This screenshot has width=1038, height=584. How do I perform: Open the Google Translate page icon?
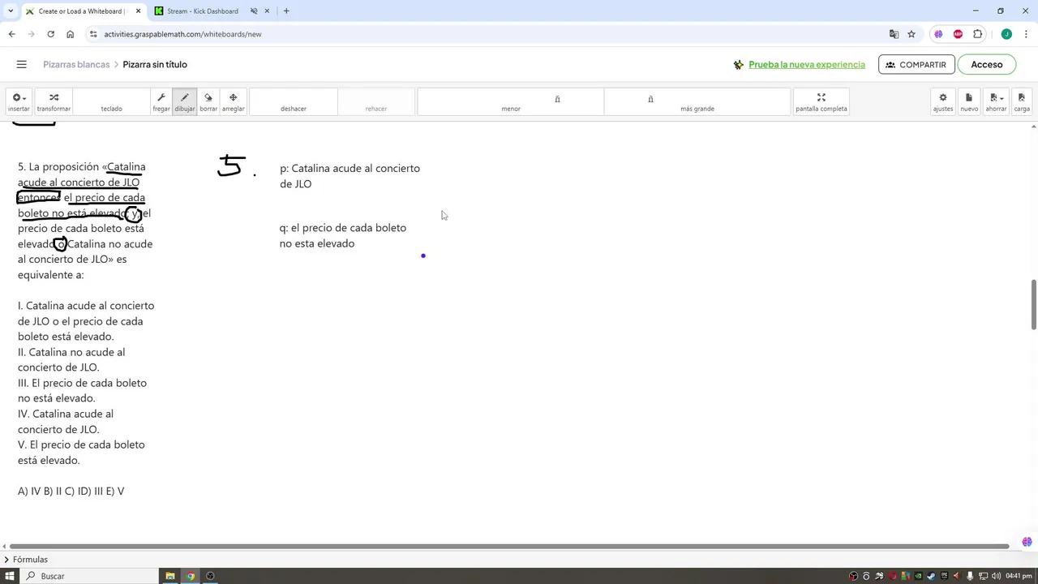click(x=894, y=34)
